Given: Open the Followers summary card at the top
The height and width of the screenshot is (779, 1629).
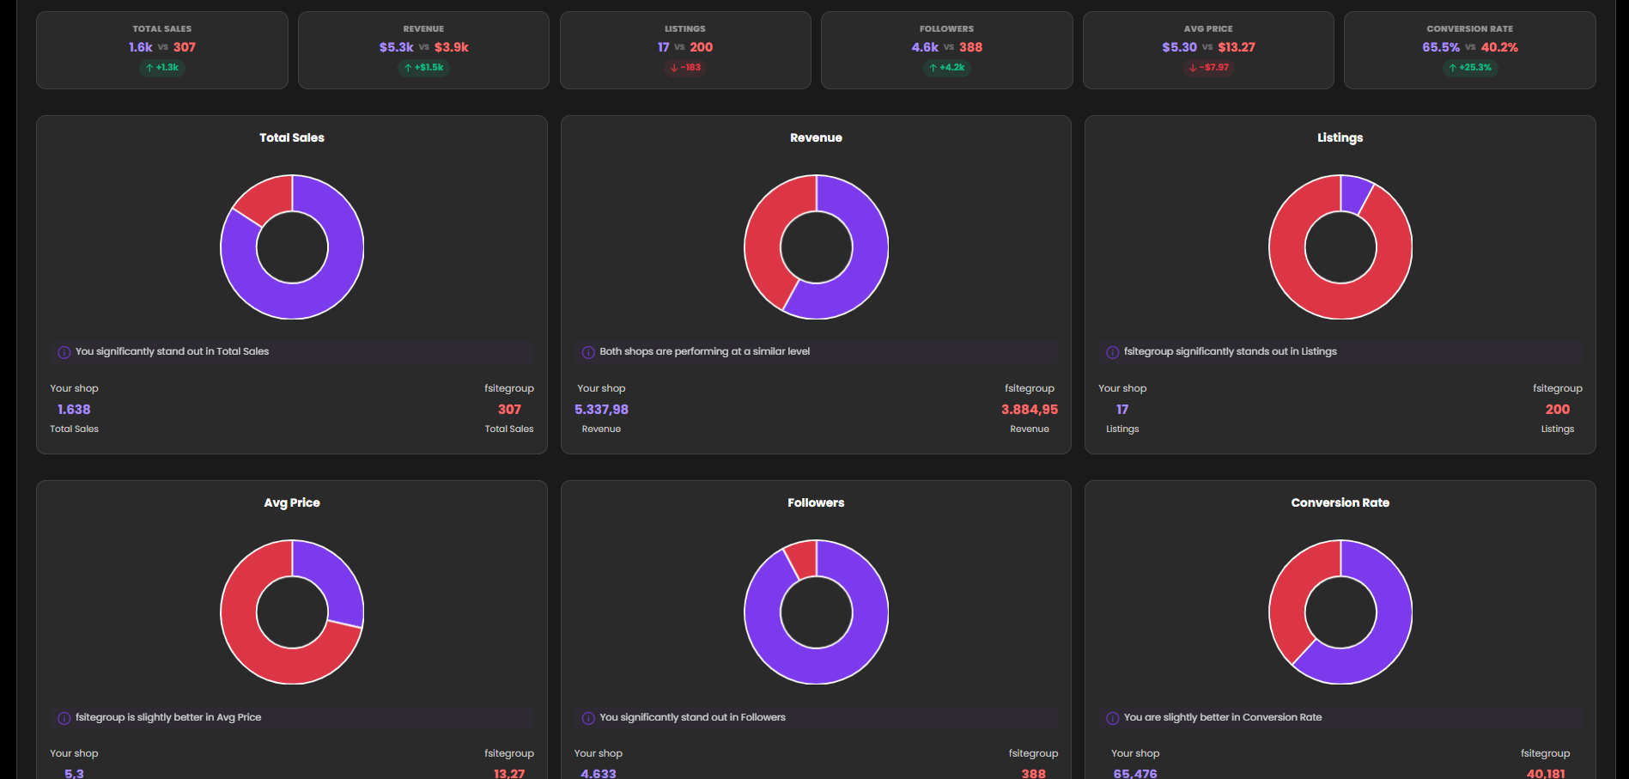Looking at the screenshot, I should point(946,50).
